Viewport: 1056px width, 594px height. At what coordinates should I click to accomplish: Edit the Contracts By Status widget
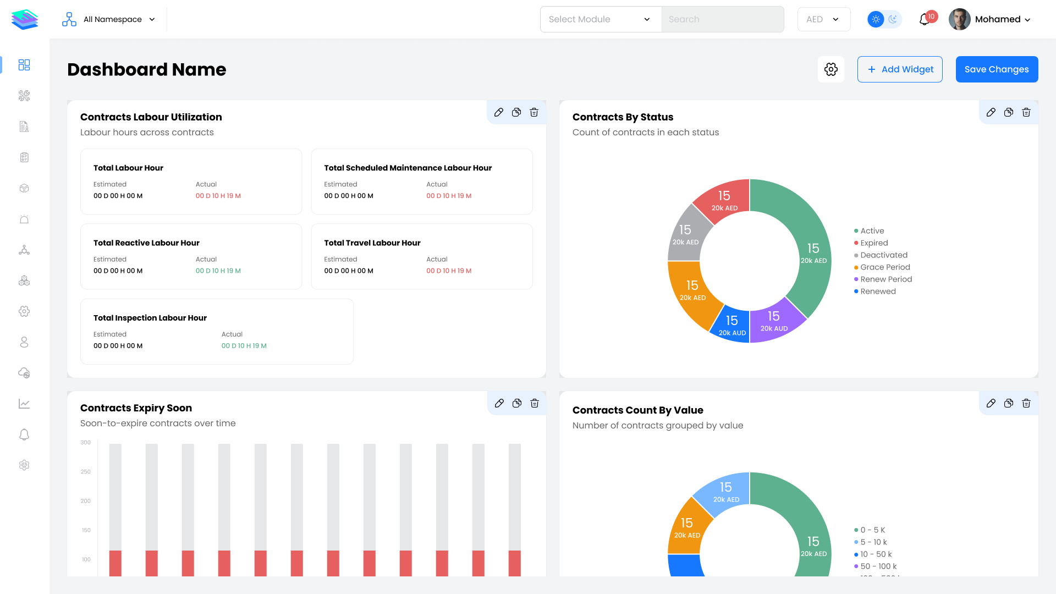(991, 112)
